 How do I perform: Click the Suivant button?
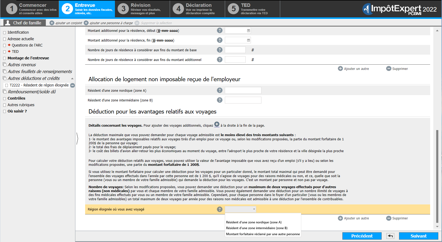click(419, 236)
